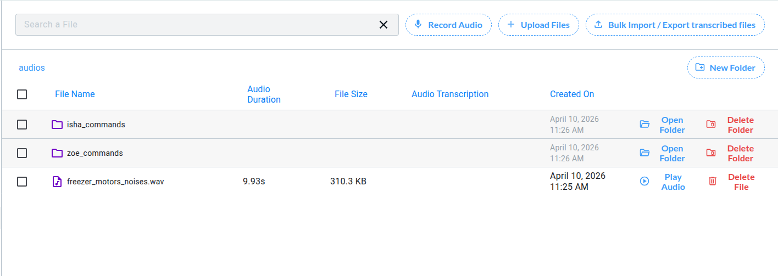This screenshot has height=276, width=778.
Task: Clear the search field with X icon
Action: coord(384,25)
